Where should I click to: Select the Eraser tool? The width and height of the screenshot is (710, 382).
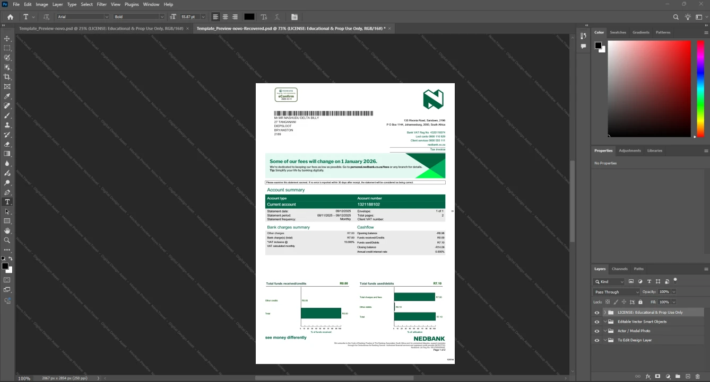[x=7, y=144]
